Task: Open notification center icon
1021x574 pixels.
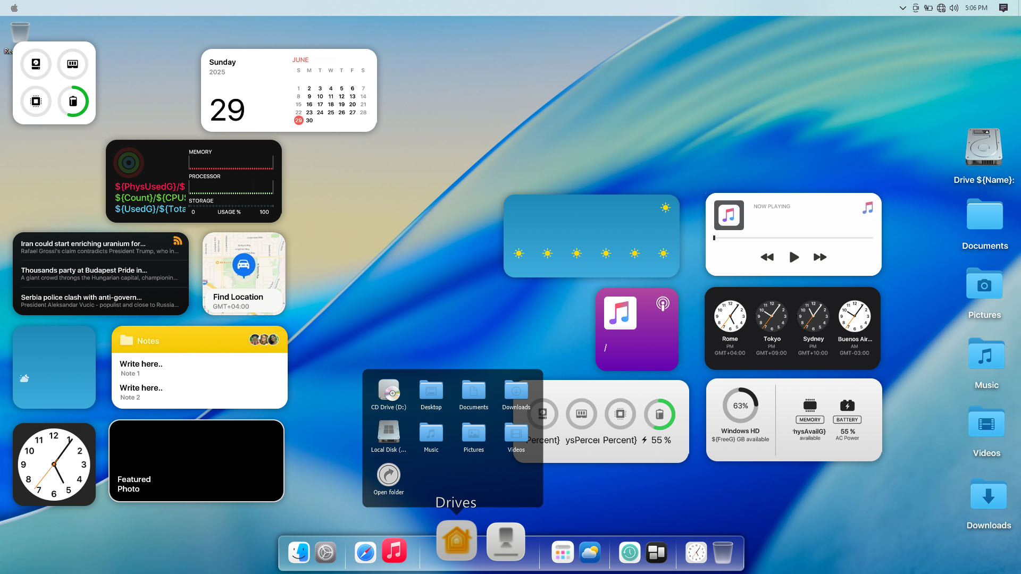Action: (1003, 8)
